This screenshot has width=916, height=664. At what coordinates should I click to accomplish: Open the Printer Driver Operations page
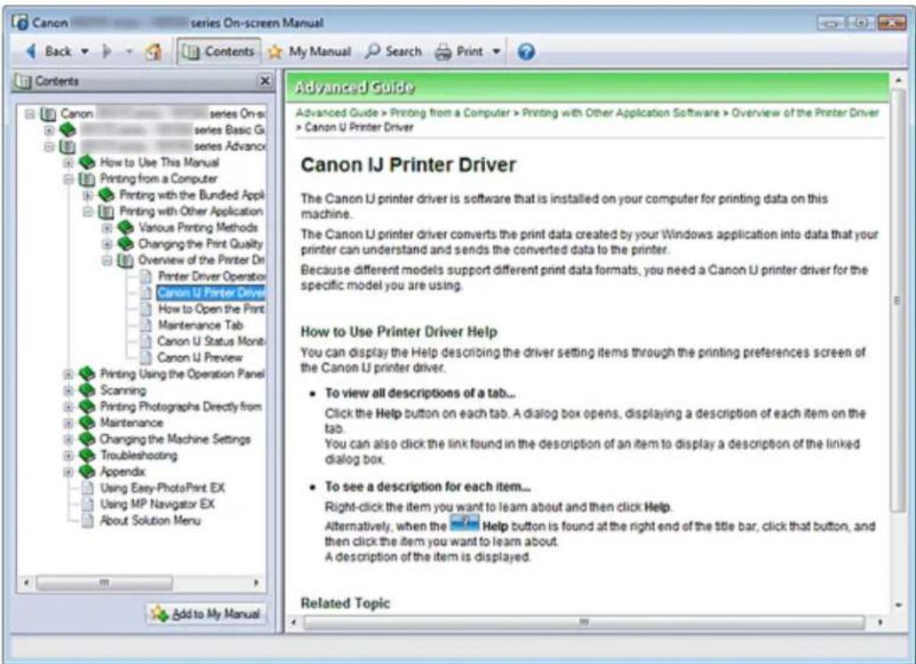click(211, 277)
